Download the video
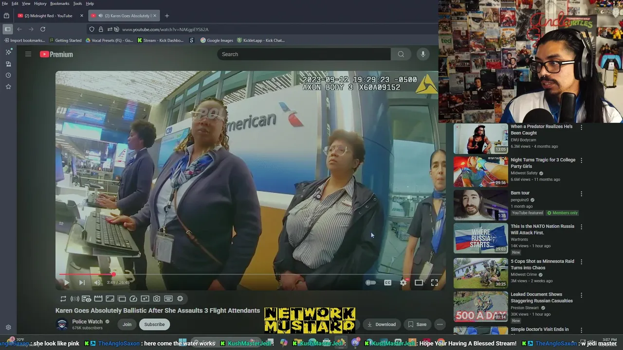Viewport: 623px width, 350px height. pos(381,325)
